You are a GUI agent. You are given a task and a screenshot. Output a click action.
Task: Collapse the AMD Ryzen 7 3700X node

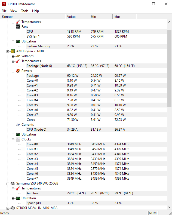(x=8, y=51)
